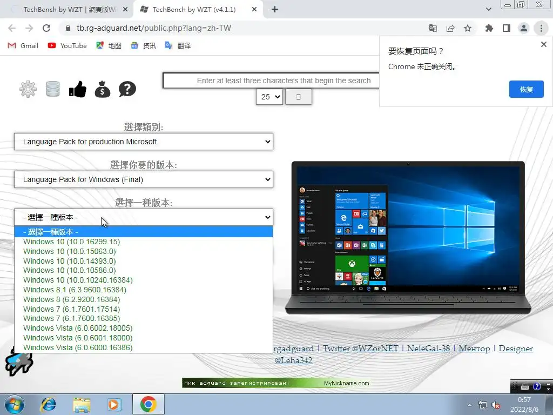Switch to first TechBench 網頁版 tab

(x=67, y=10)
